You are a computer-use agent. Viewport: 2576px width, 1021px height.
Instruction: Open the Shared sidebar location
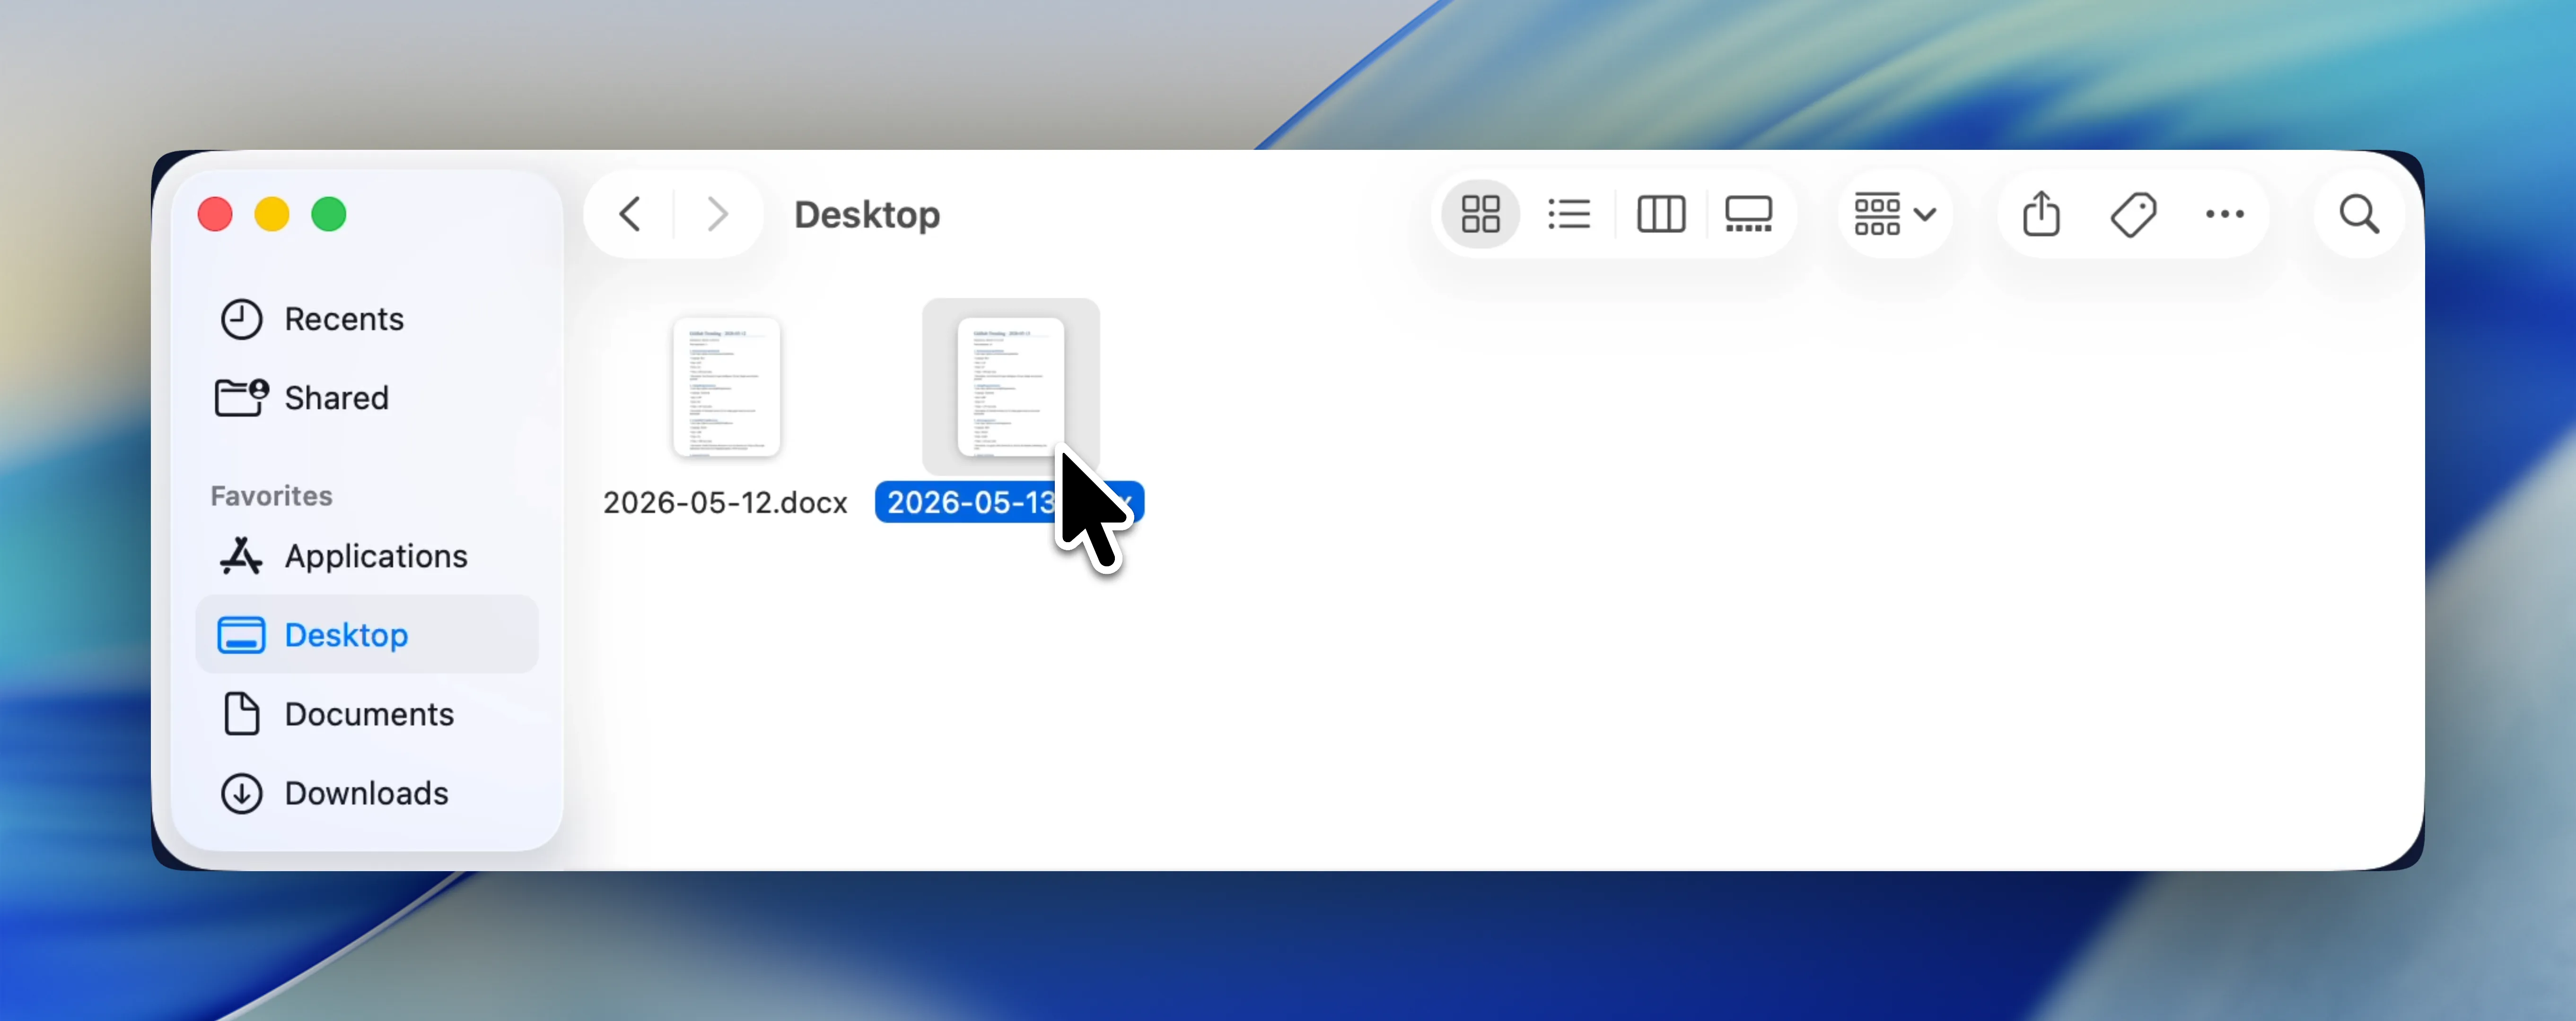(367, 398)
